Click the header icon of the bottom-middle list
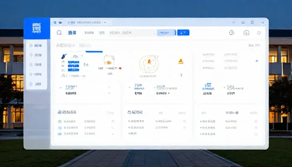The image size is (292, 167). (129, 112)
